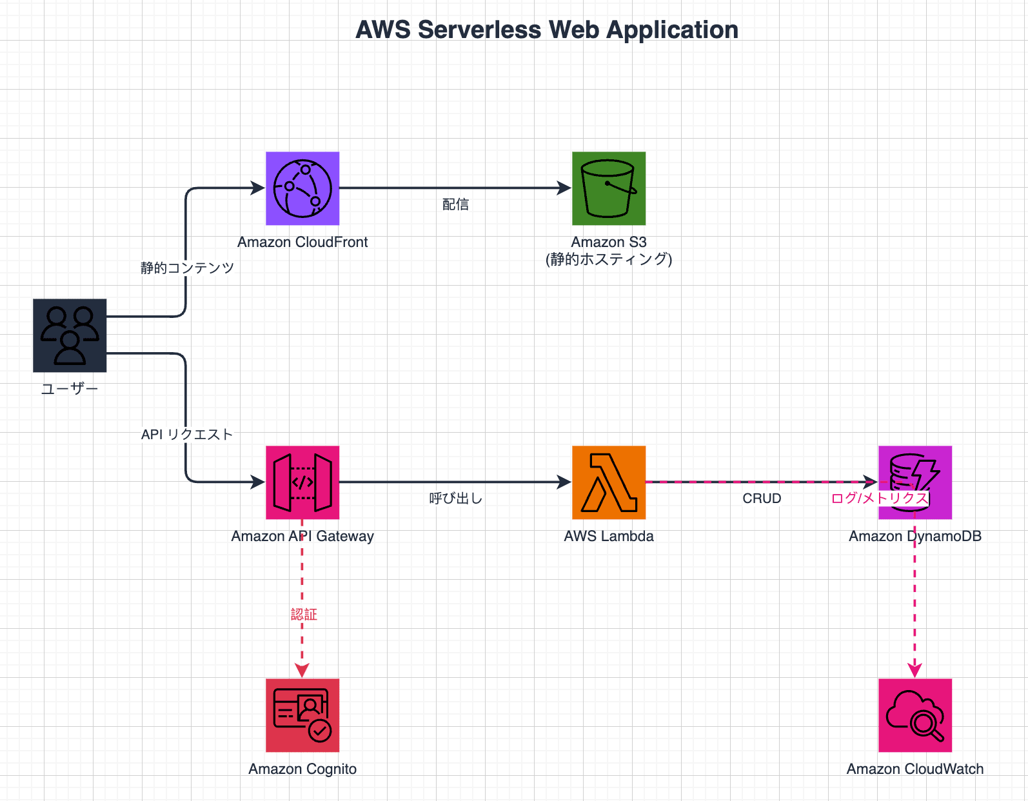Click the Amazon CloudFront icon
The height and width of the screenshot is (801, 1028).
point(302,188)
